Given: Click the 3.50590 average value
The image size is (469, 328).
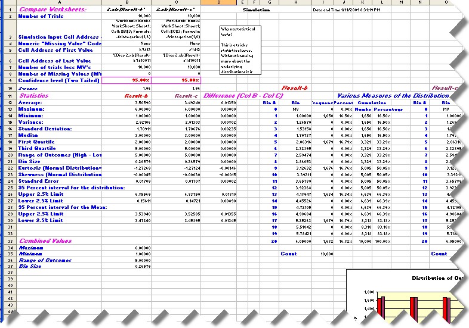Looking at the screenshot, I should tap(143, 102).
